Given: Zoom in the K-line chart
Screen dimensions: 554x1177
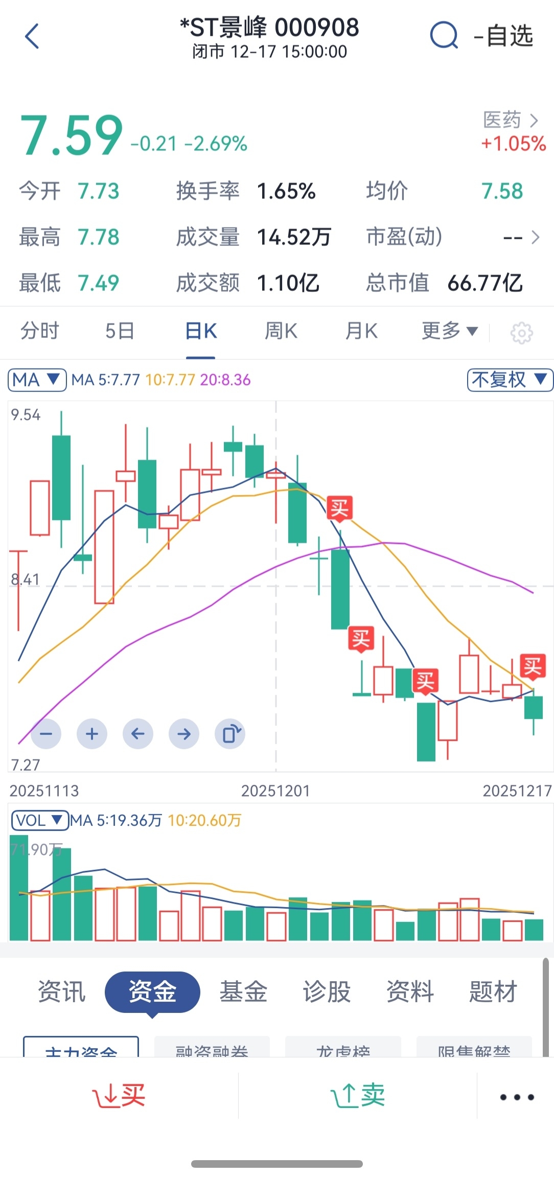Looking at the screenshot, I should click(x=92, y=734).
